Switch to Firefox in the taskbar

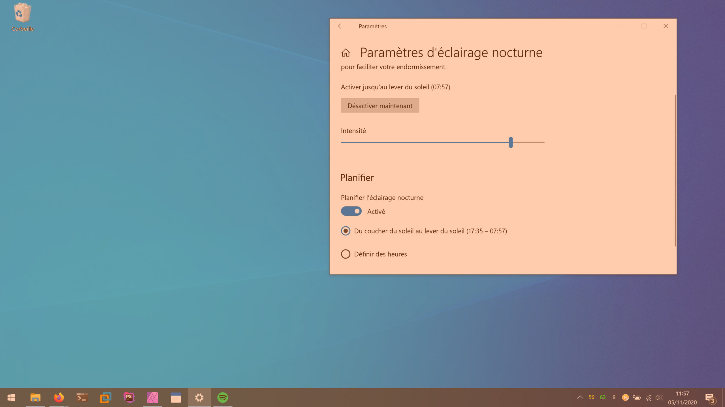59,398
